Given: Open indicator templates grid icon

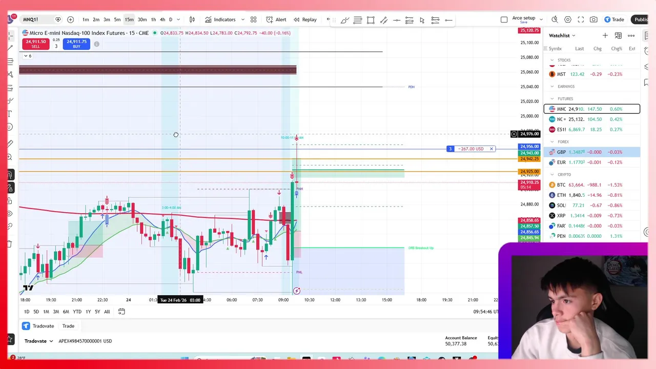Looking at the screenshot, I should click(253, 19).
